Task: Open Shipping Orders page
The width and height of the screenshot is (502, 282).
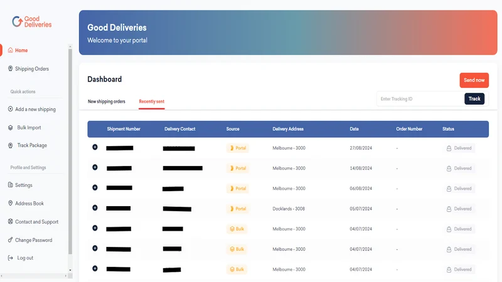Action: [32, 69]
